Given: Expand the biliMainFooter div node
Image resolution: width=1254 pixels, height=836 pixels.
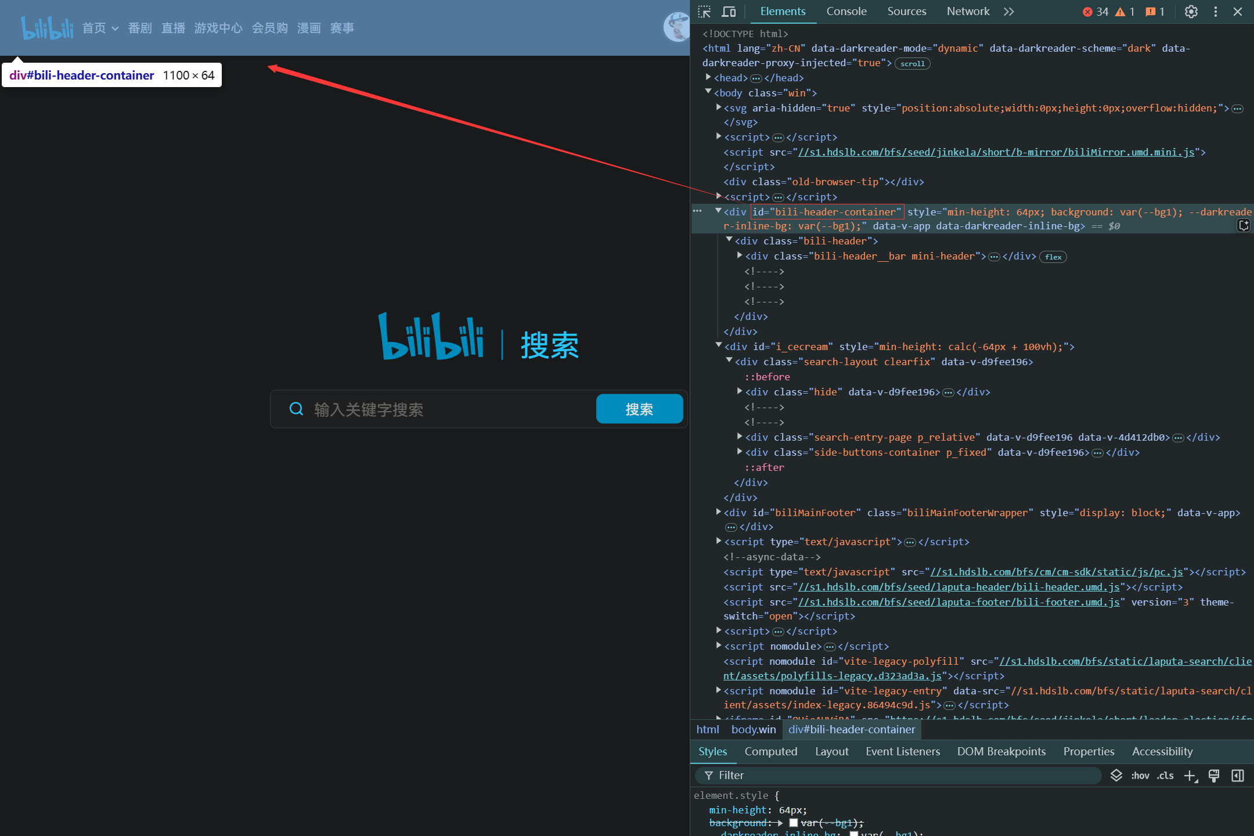Looking at the screenshot, I should (719, 512).
